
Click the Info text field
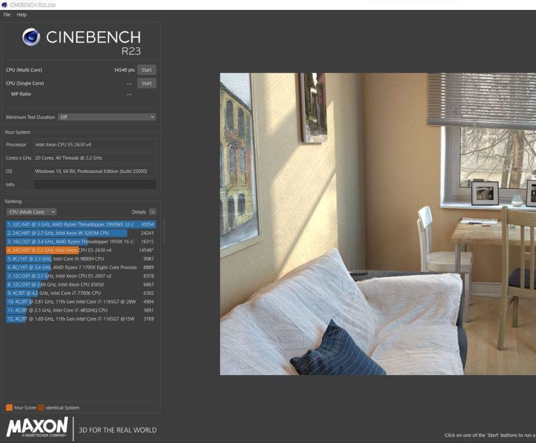coord(95,184)
